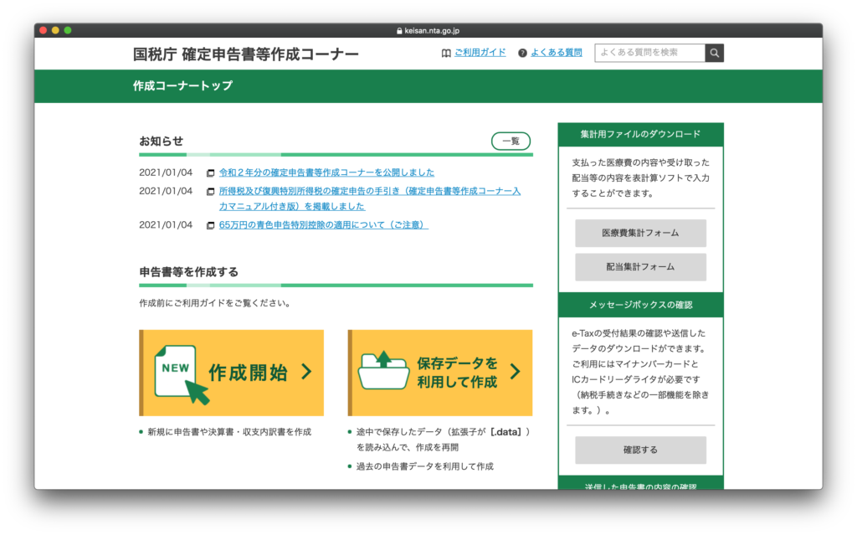The width and height of the screenshot is (857, 535).
Task: Click text 過去の申告書データを利用して作成
Action: [x=424, y=466]
